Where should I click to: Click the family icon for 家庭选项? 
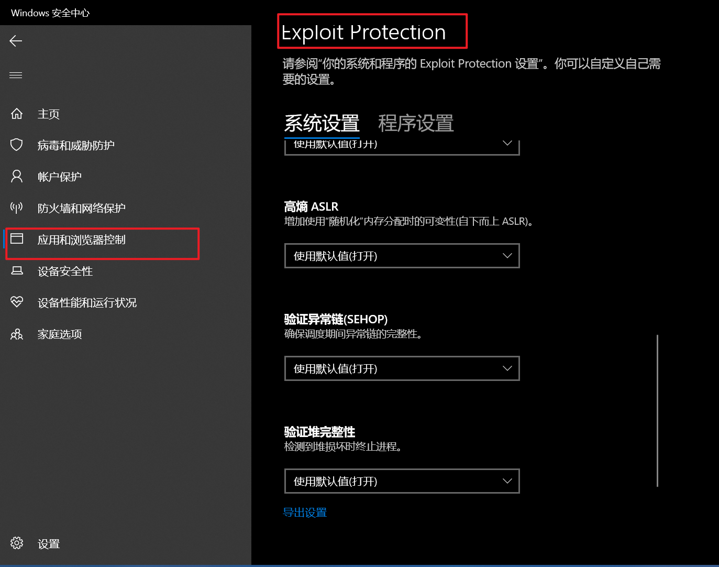point(17,334)
